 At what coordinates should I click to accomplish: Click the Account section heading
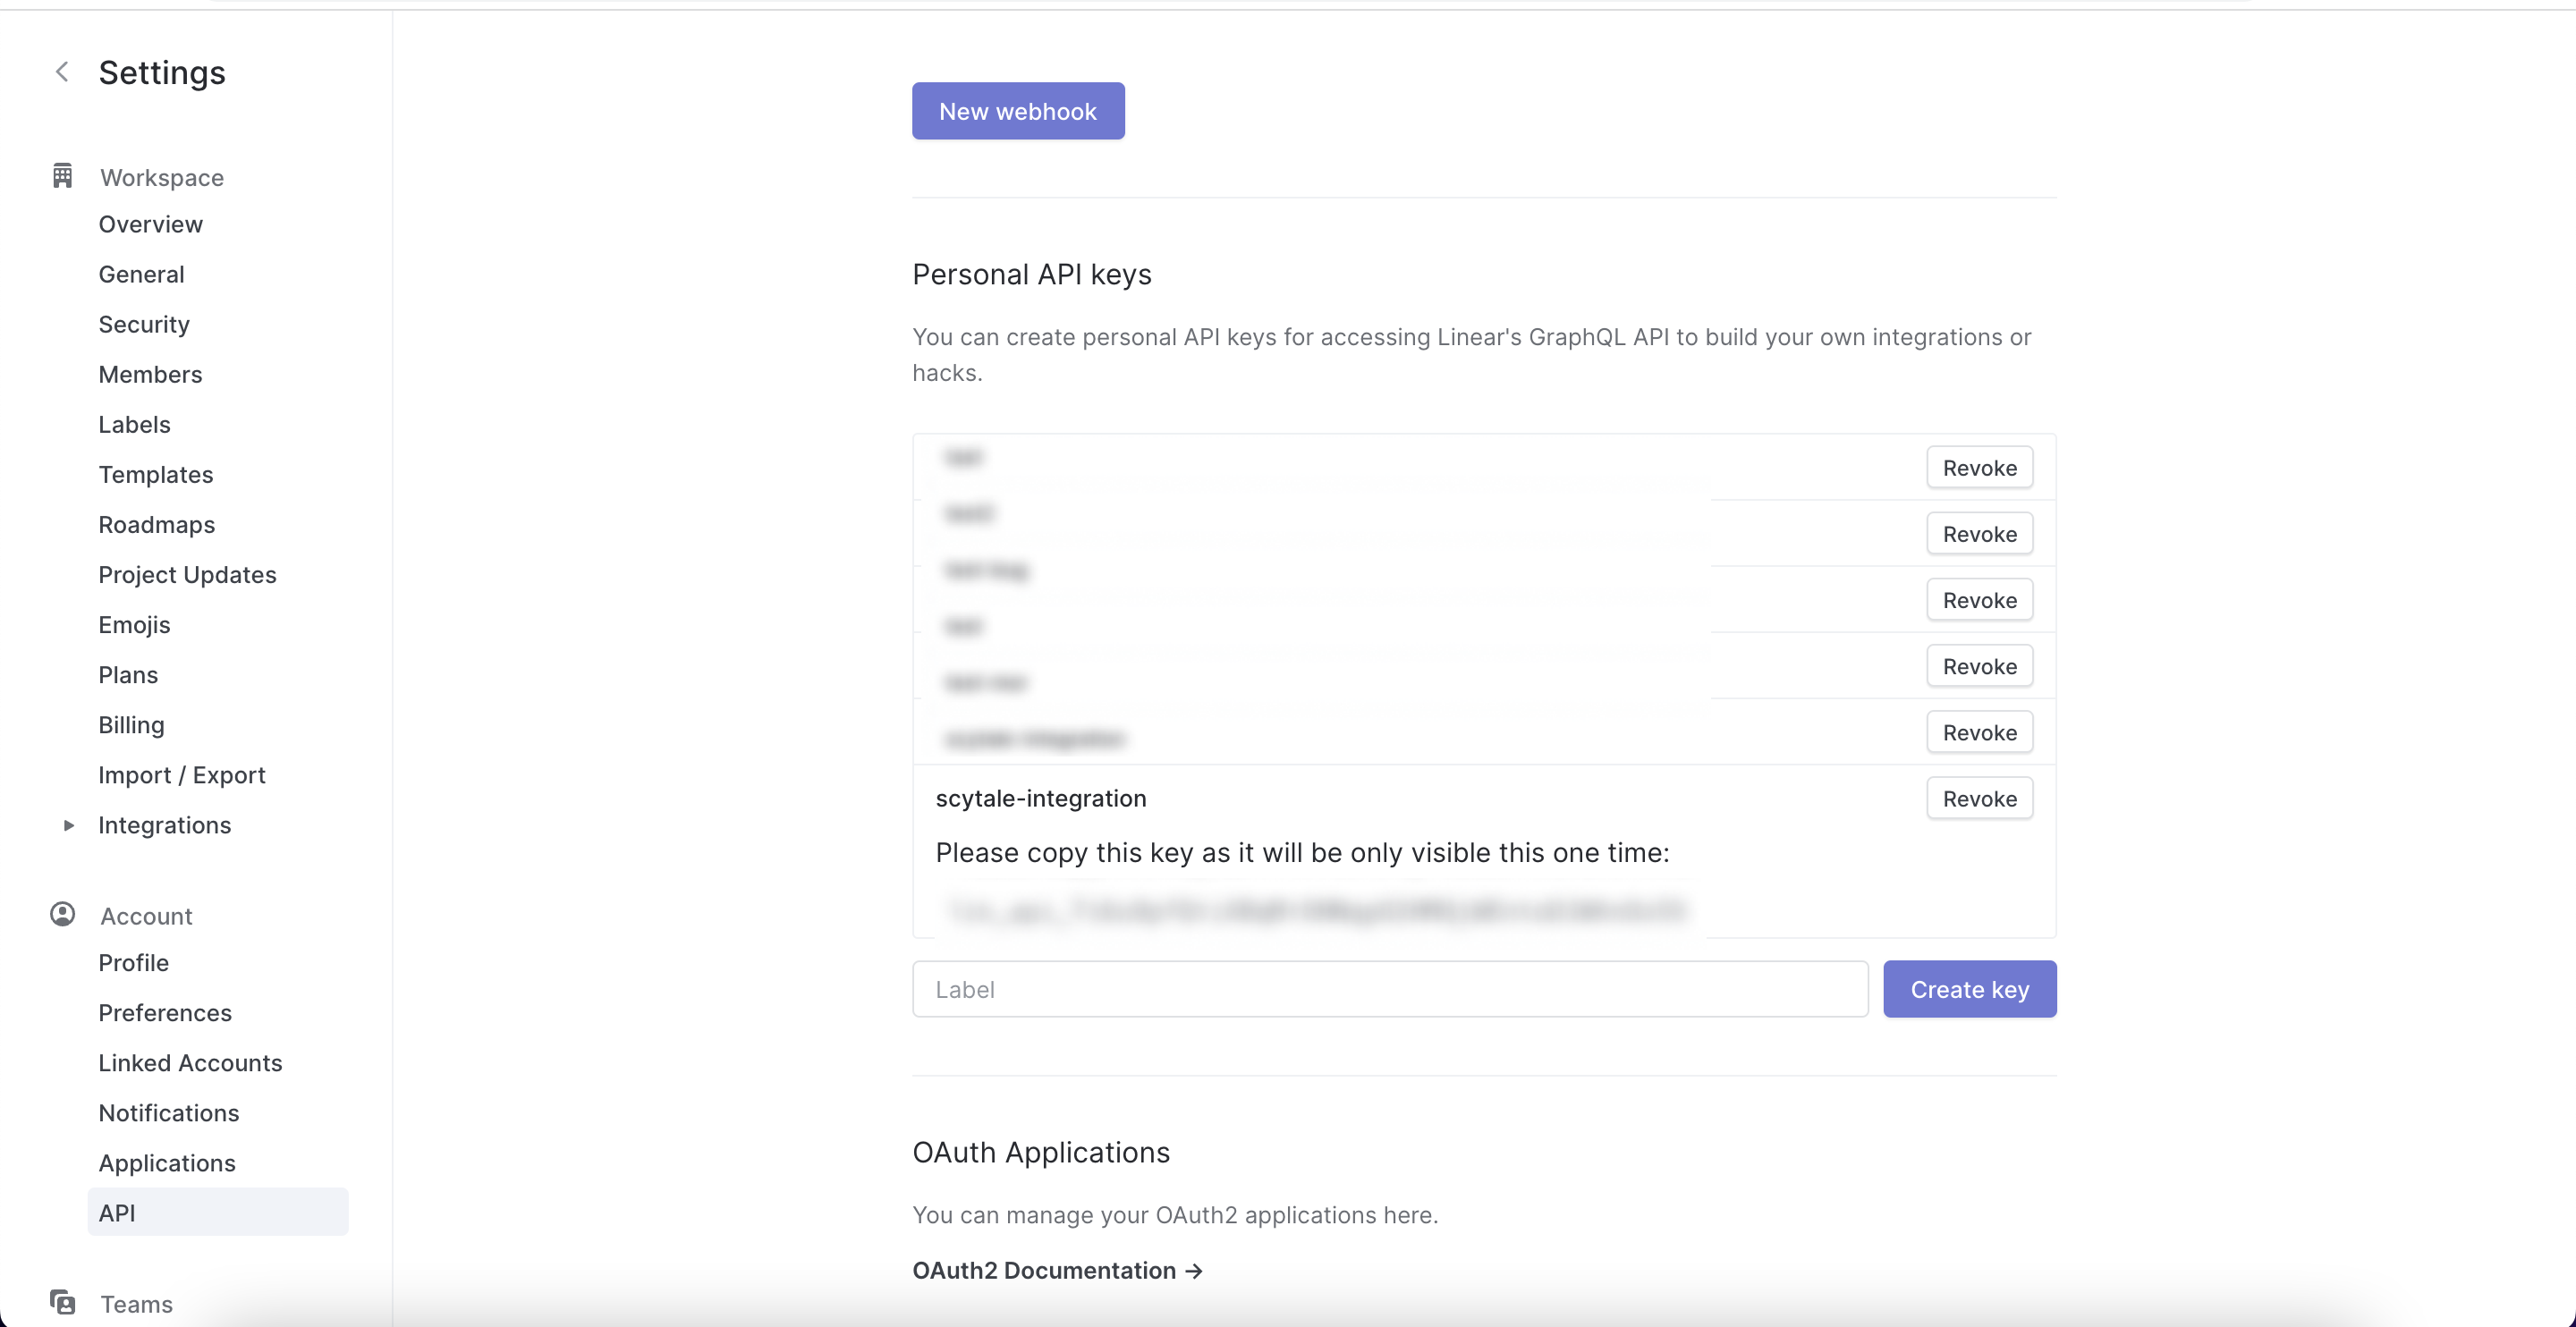click(x=146, y=916)
